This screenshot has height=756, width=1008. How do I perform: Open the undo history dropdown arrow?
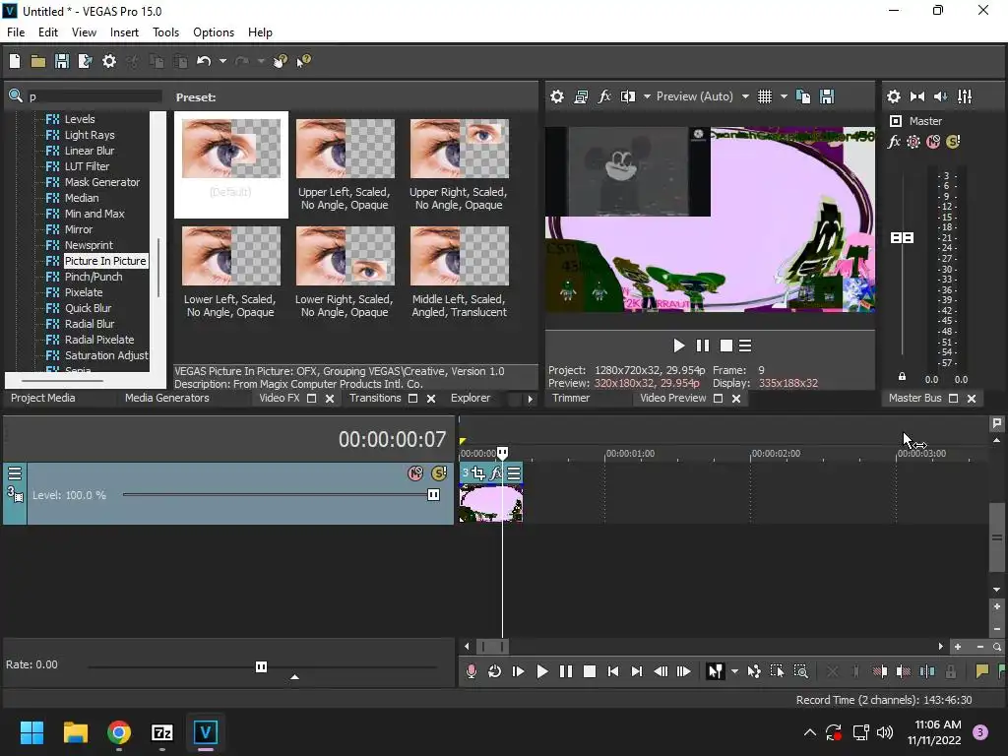pyautogui.click(x=222, y=61)
